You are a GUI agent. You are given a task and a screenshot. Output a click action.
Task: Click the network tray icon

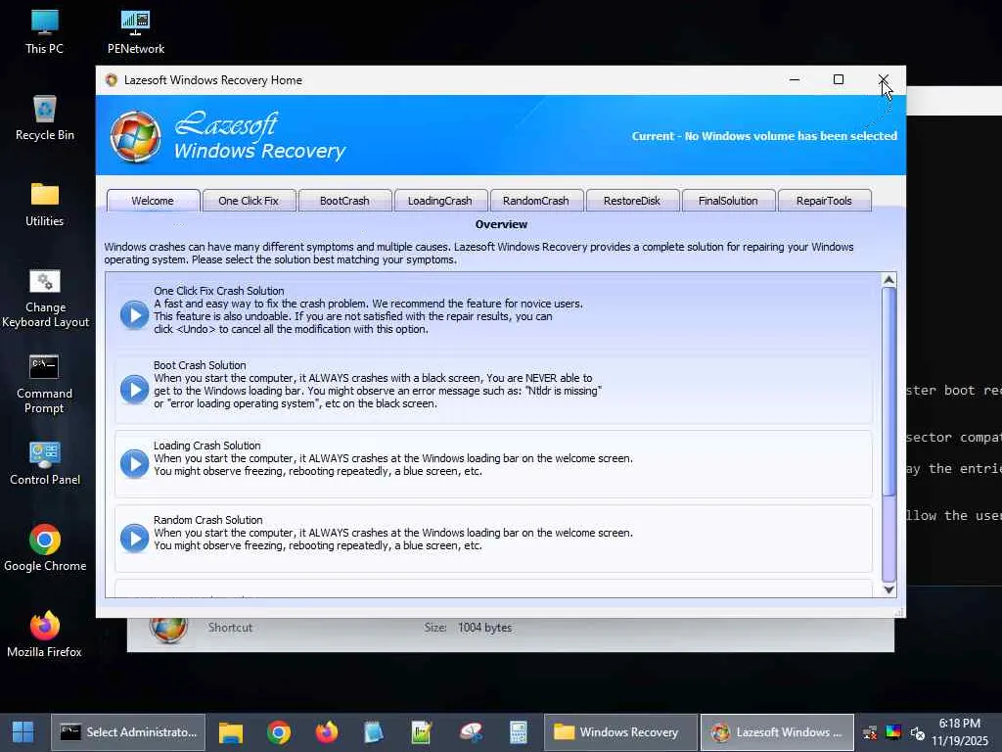point(870,732)
